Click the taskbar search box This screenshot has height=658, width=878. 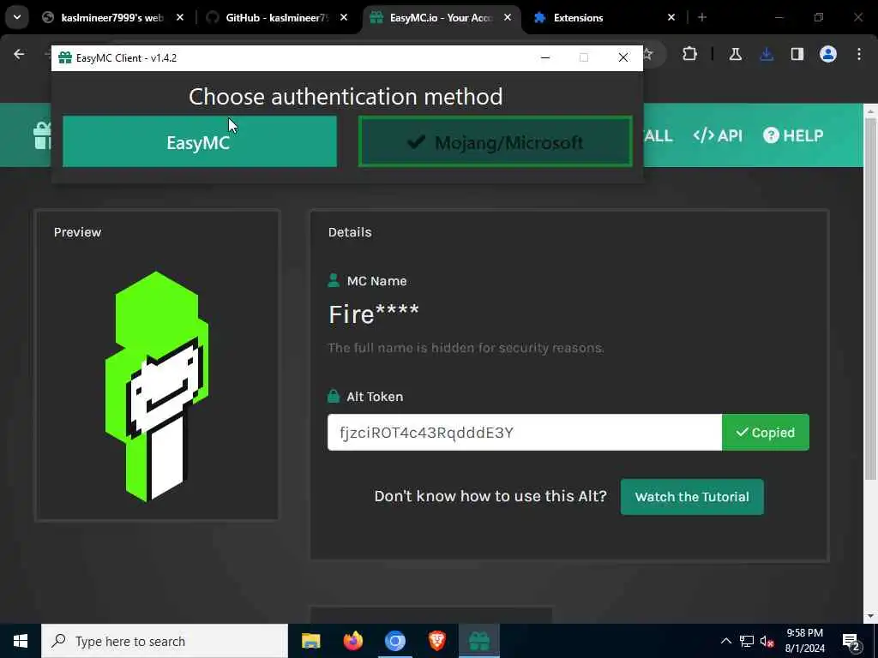point(165,641)
